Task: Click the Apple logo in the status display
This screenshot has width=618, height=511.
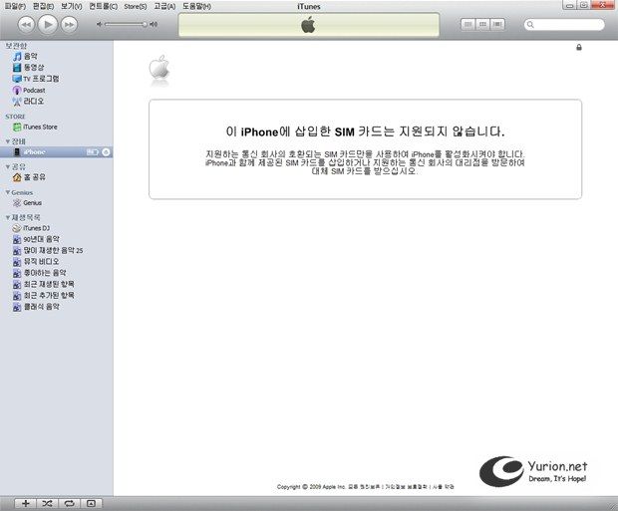Action: 308,25
